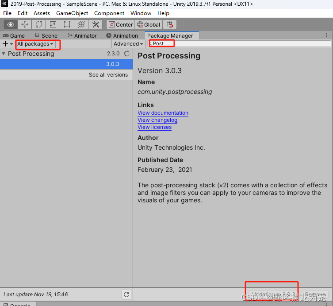Click the Unity Technologies Inc. author text
This screenshot has width=333, height=306.
(x=171, y=147)
